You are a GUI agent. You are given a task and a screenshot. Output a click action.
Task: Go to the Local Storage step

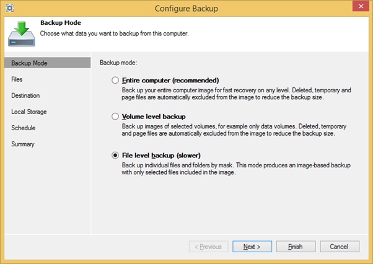(x=29, y=112)
